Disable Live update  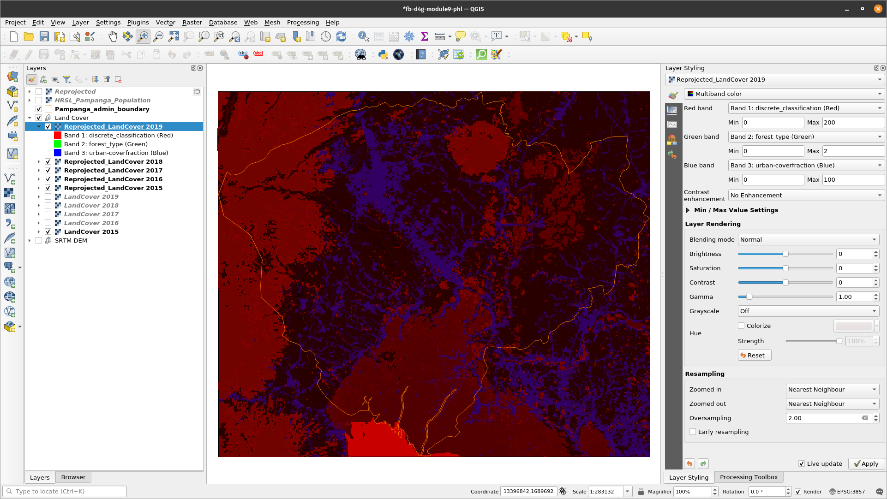coord(802,464)
